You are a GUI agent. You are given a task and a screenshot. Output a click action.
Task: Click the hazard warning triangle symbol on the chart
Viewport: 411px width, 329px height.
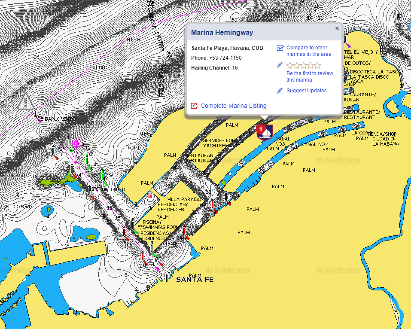(x=25, y=102)
